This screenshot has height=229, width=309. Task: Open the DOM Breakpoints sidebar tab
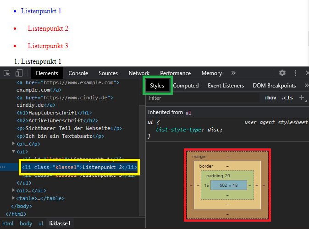pos(274,86)
